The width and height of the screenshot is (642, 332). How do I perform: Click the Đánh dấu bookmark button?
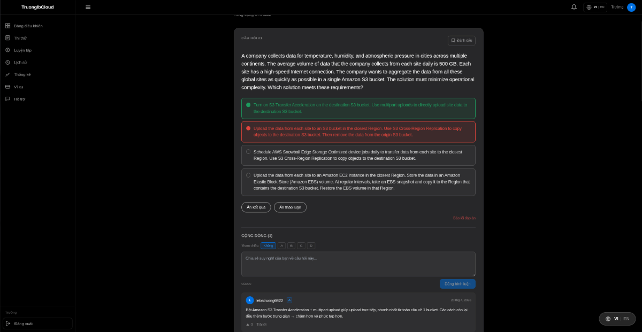tap(461, 41)
